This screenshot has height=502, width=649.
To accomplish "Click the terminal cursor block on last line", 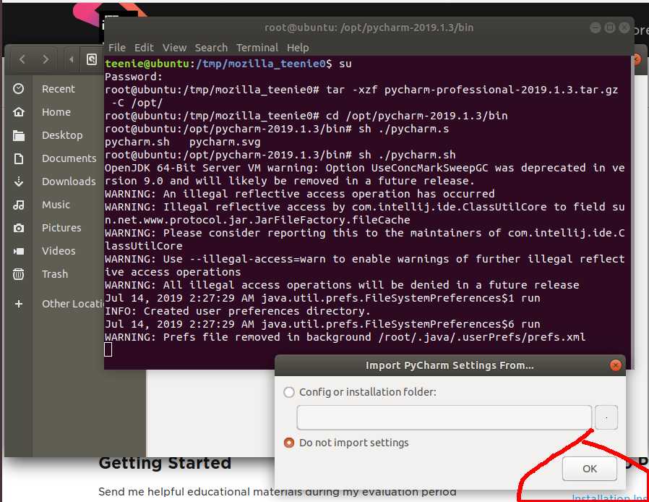I will [x=108, y=349].
